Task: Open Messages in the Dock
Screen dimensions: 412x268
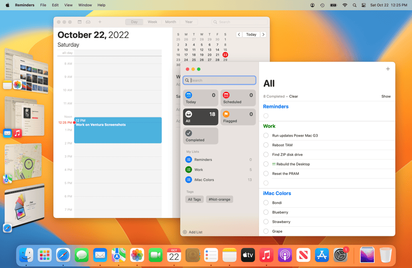Action: (x=81, y=255)
